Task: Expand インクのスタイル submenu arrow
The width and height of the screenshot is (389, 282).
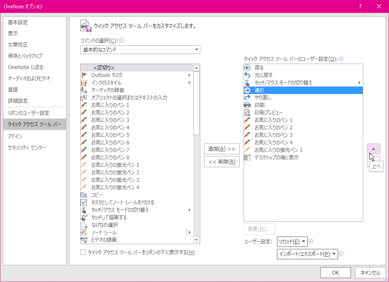Action: (189, 83)
